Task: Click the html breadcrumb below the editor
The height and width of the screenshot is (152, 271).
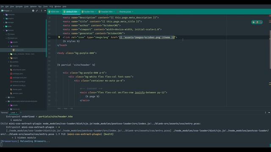Action: point(59,109)
